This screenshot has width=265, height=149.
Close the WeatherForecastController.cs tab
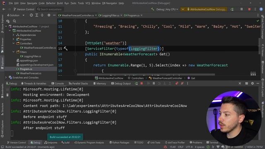click(96, 15)
